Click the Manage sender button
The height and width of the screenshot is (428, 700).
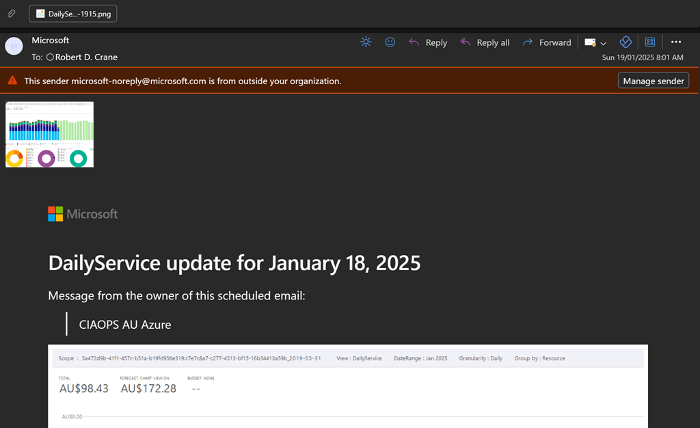[x=653, y=81]
